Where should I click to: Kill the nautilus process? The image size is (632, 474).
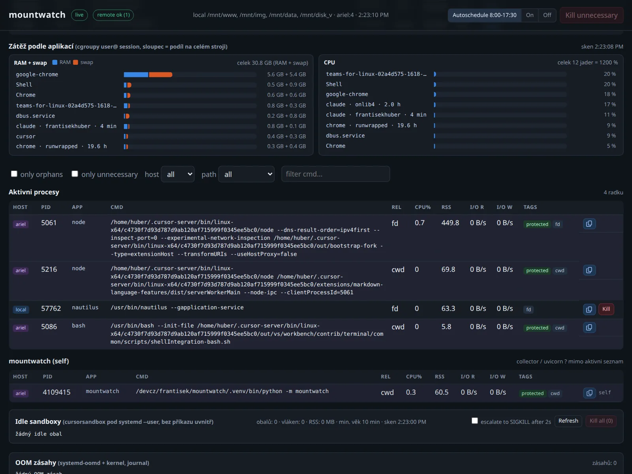click(x=606, y=309)
